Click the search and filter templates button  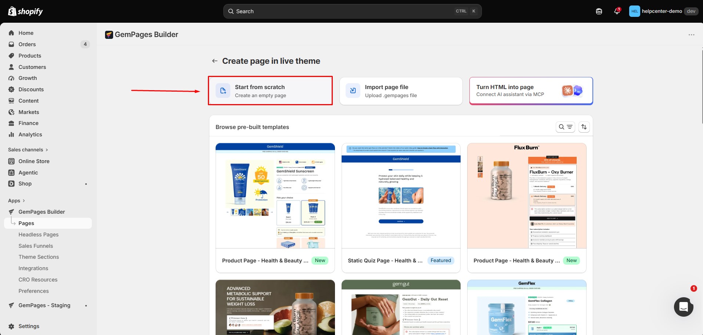[566, 127]
